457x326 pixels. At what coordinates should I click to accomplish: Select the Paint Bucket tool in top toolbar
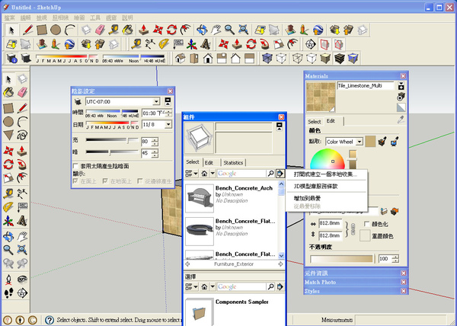pyautogui.click(x=127, y=30)
